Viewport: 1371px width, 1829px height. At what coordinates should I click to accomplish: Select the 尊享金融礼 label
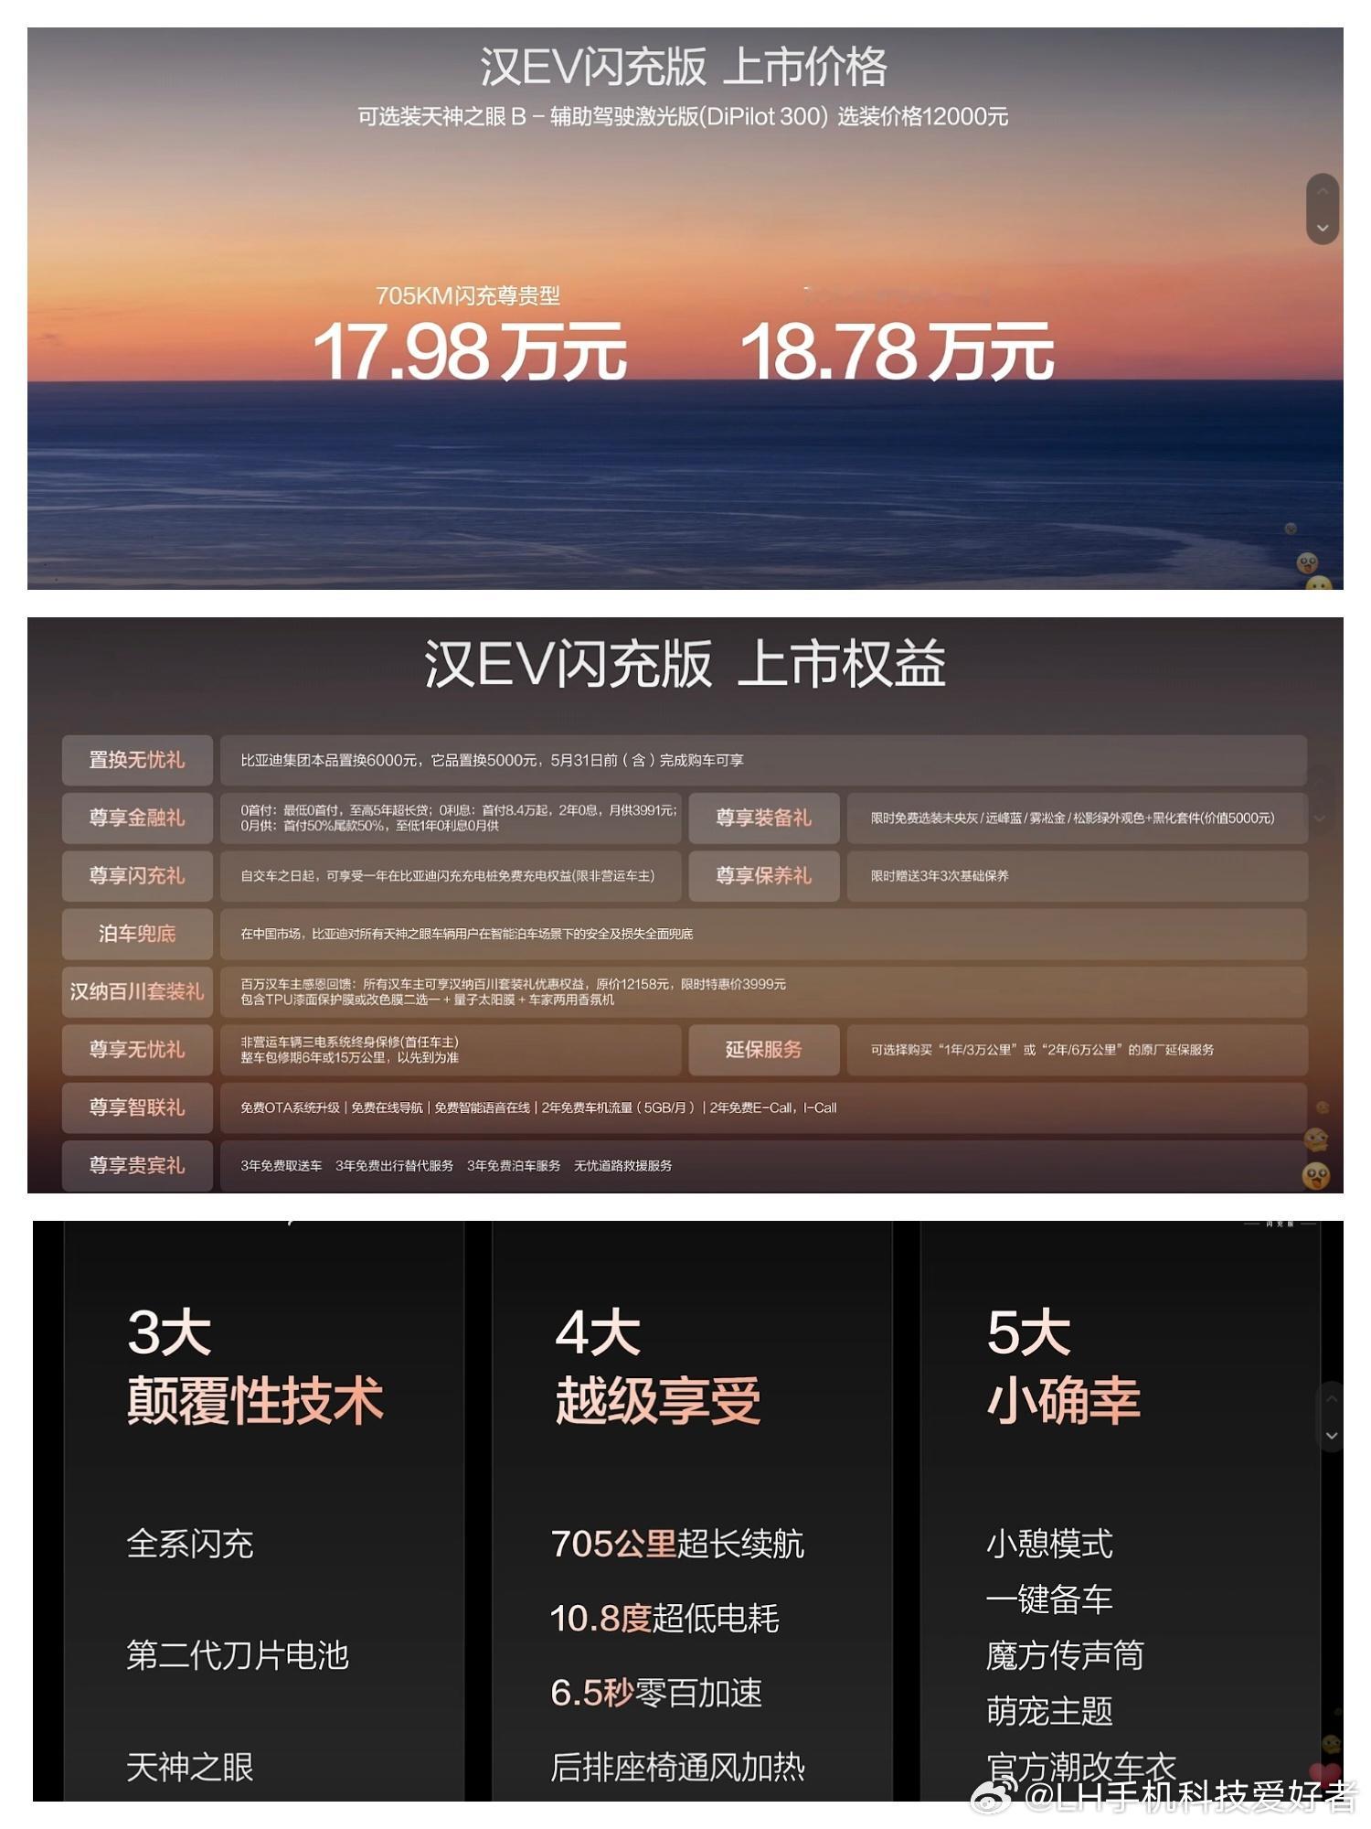click(137, 818)
